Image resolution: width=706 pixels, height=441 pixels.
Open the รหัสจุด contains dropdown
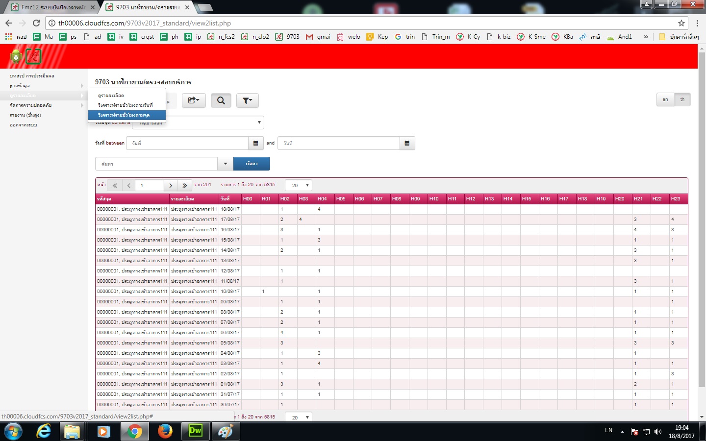coord(198,122)
